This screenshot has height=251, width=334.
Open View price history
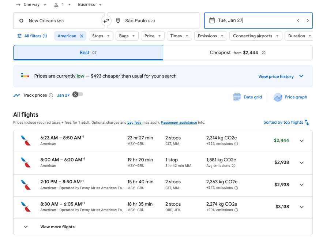[x=276, y=76]
